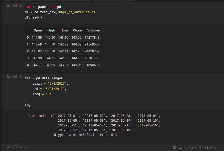
Task: Select the date '2017-05-19' in output
Action: [121, 130]
